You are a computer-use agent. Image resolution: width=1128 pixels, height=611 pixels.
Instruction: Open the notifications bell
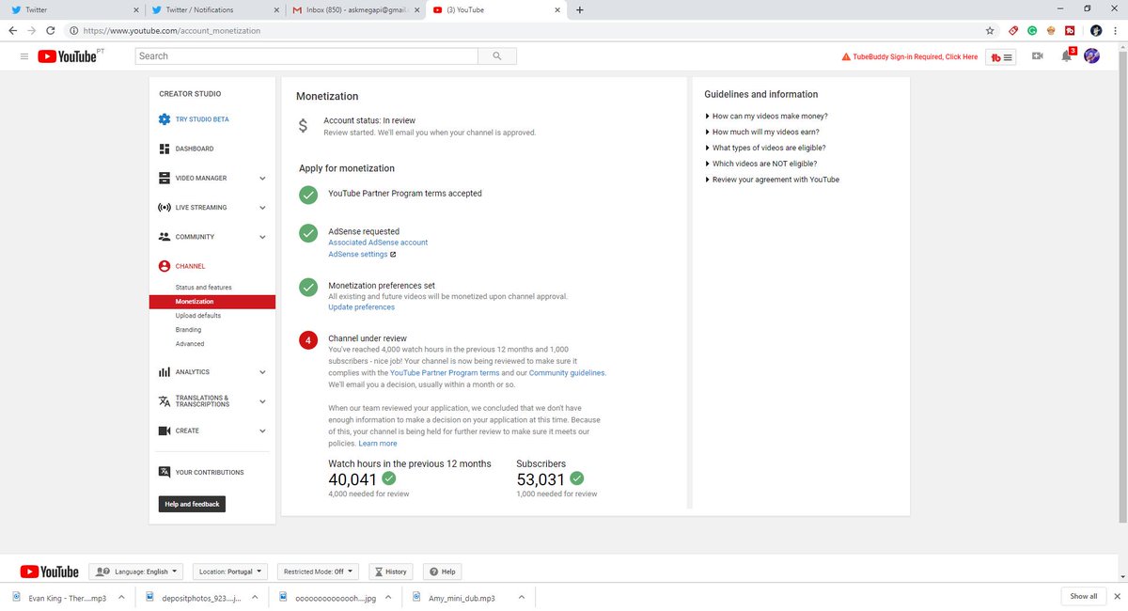coord(1066,56)
